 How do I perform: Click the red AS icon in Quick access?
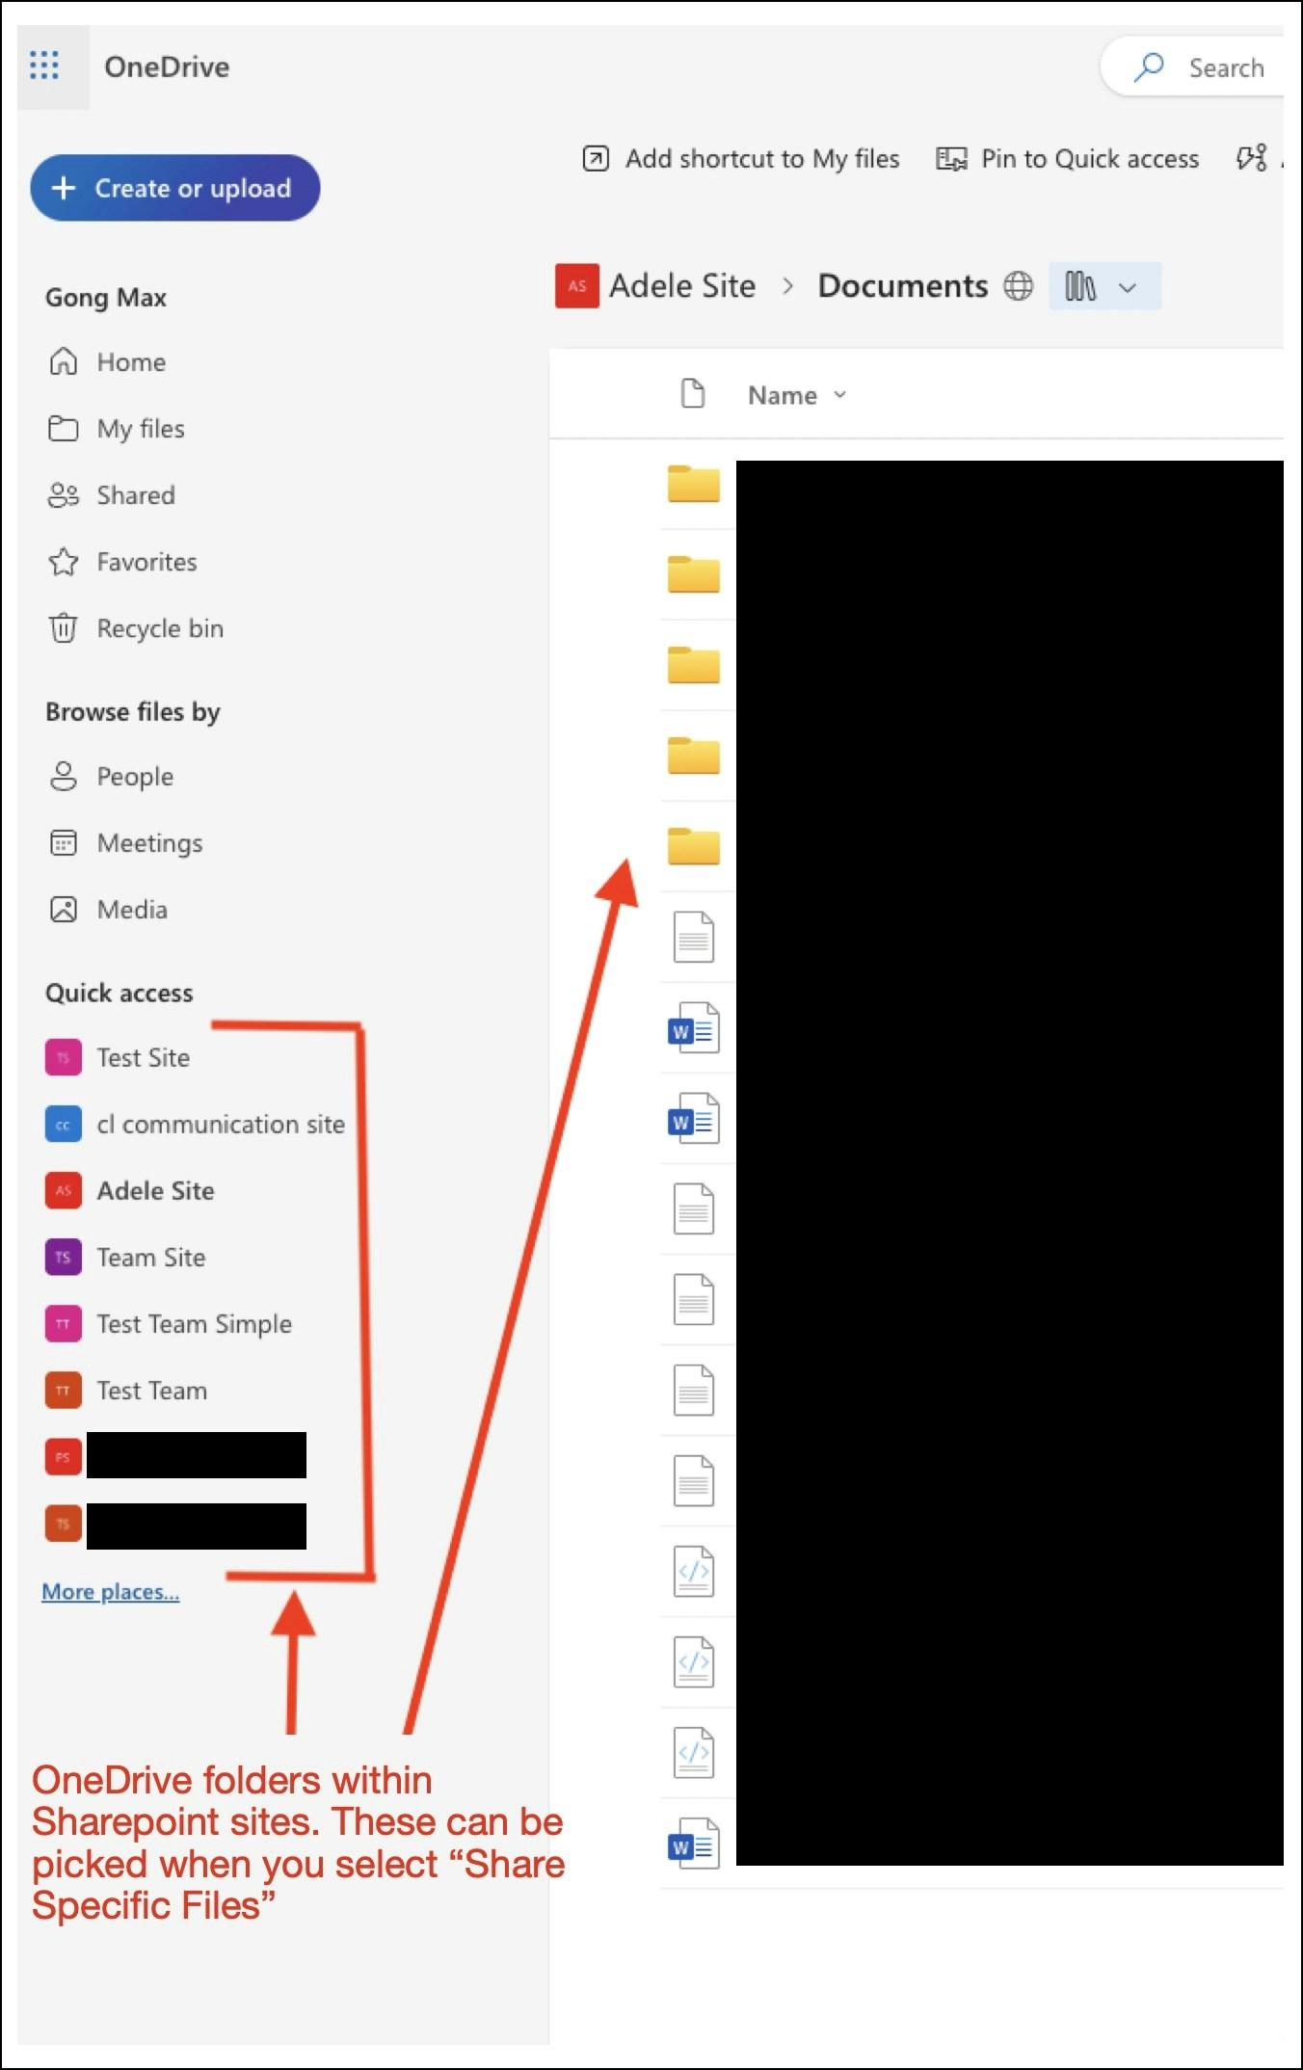(x=64, y=1190)
